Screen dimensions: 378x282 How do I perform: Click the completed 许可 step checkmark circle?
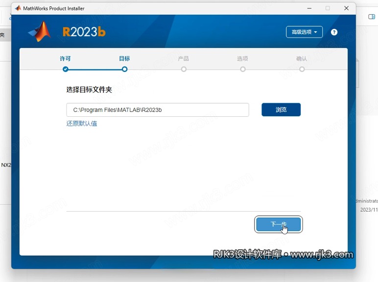point(65,69)
